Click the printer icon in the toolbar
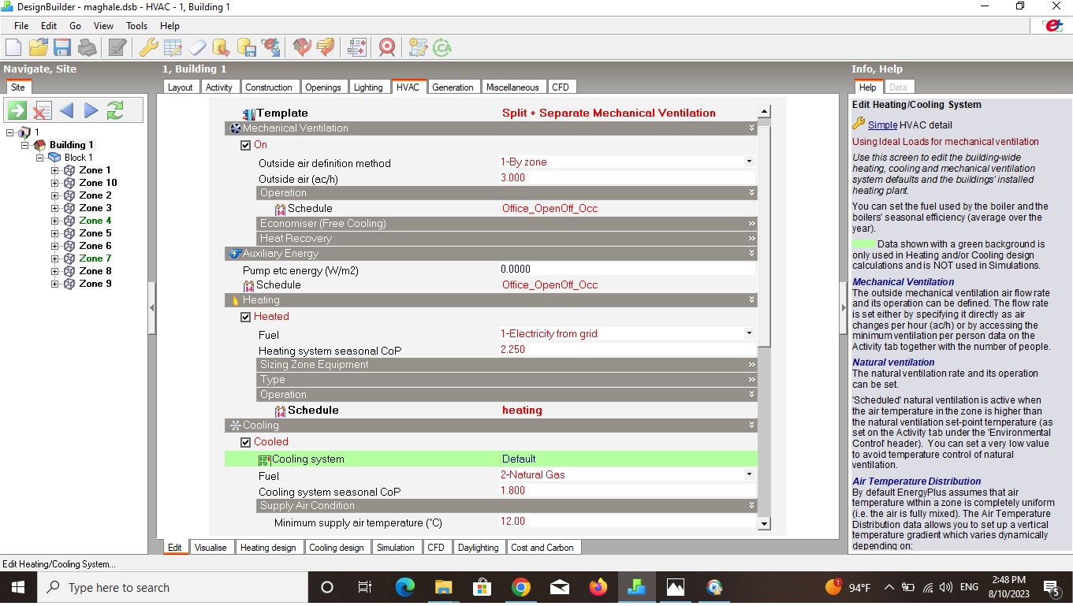Image resolution: width=1073 pixels, height=606 pixels. coord(87,47)
